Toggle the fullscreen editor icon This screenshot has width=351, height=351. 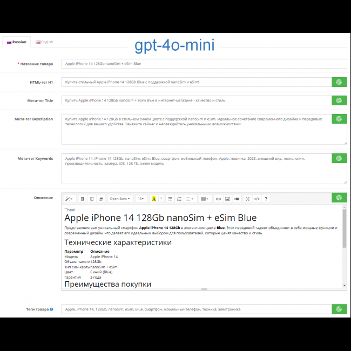click(x=247, y=199)
